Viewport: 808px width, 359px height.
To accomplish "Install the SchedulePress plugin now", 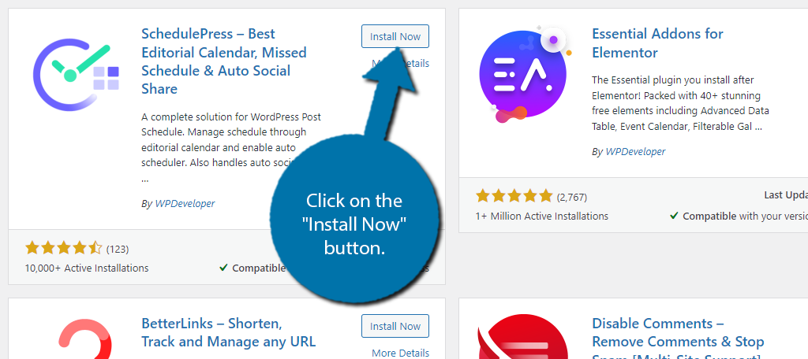I will click(x=395, y=36).
